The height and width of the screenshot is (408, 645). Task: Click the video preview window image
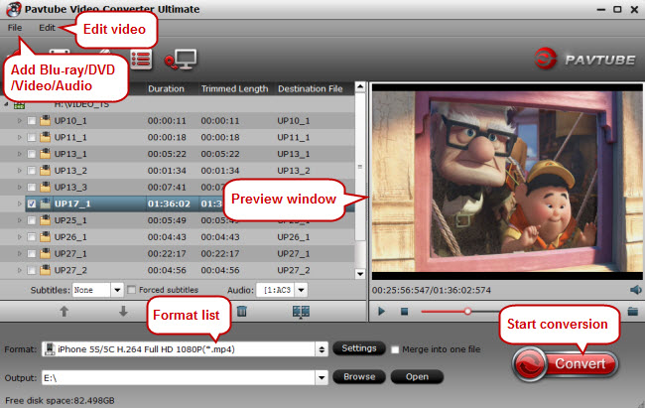507,181
